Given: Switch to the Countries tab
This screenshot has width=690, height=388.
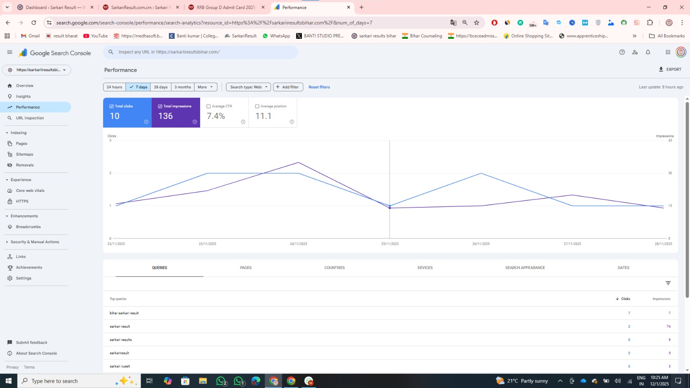Looking at the screenshot, I should [334, 268].
